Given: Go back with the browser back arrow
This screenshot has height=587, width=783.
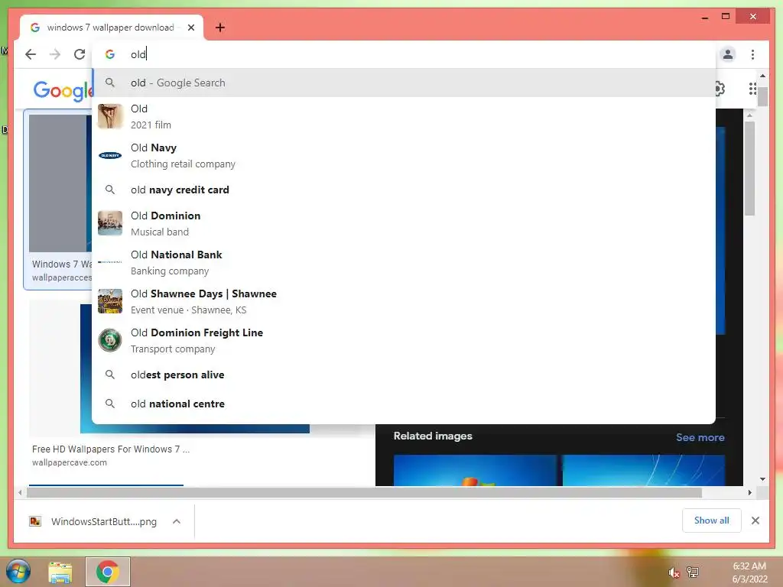Looking at the screenshot, I should [31, 54].
